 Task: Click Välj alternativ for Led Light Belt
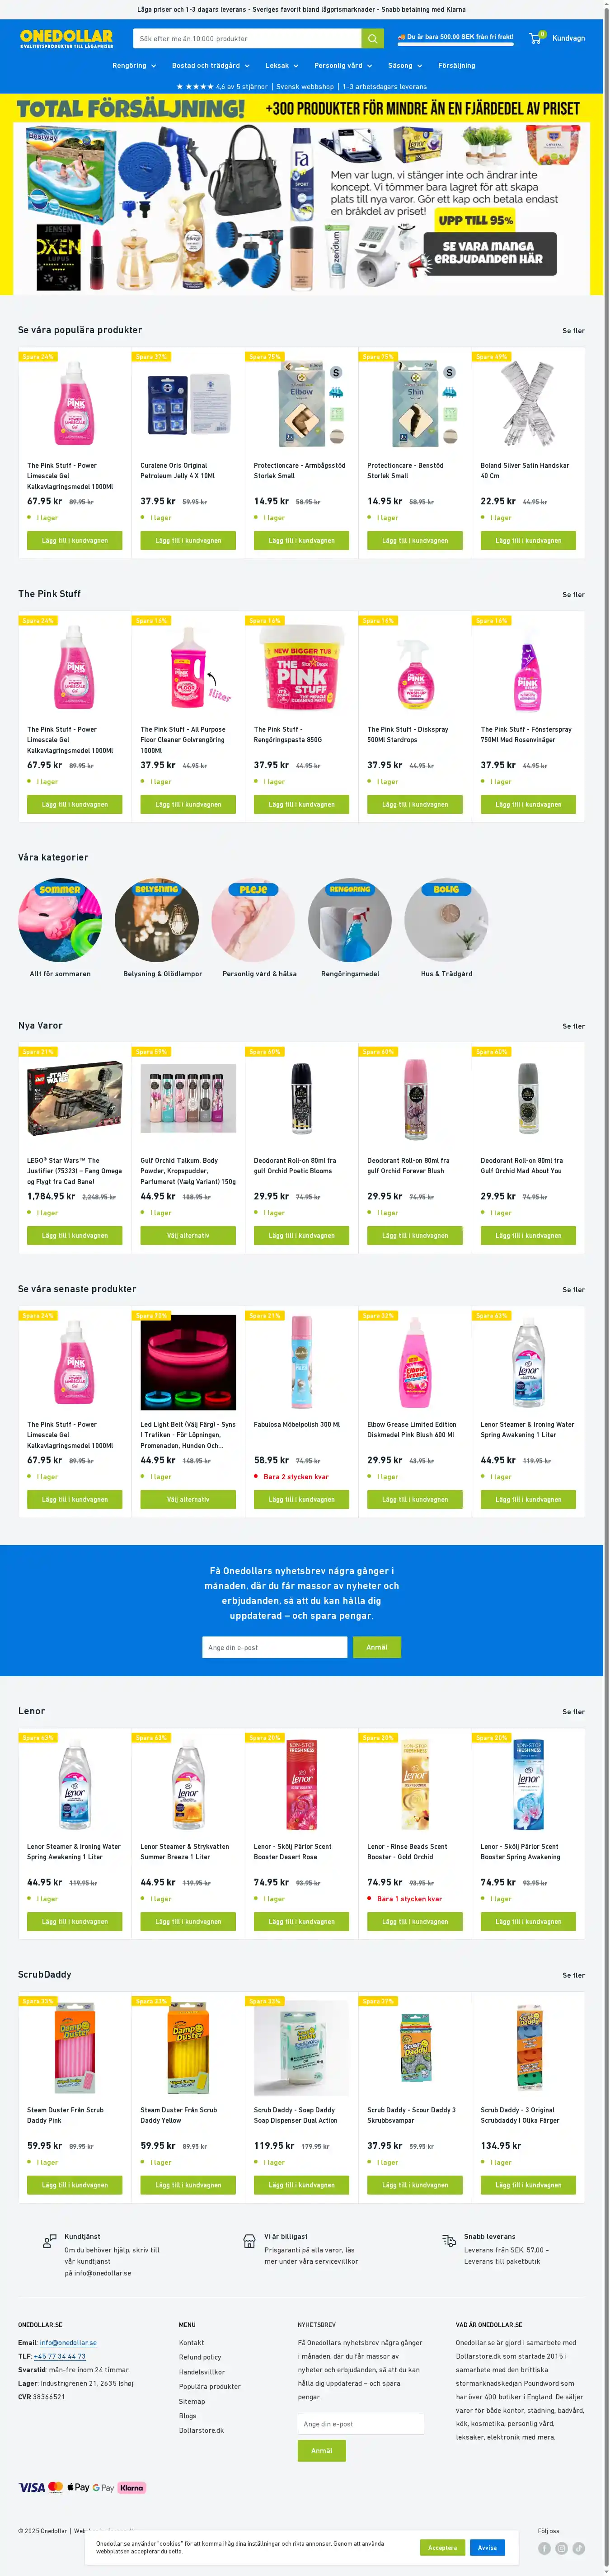(x=188, y=1499)
